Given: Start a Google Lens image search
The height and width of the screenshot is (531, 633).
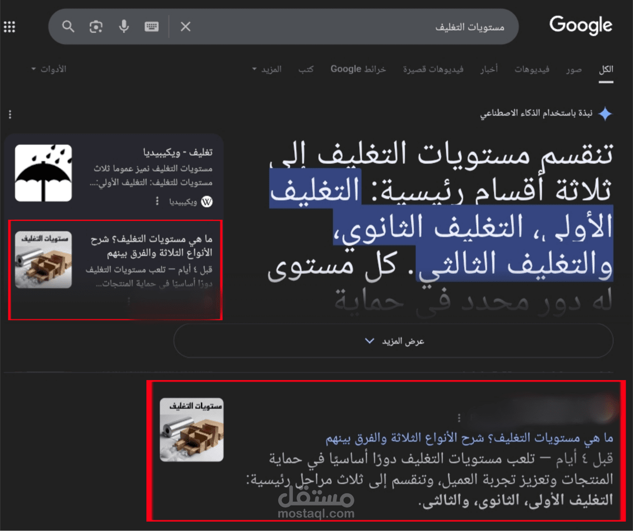Looking at the screenshot, I should click(96, 27).
